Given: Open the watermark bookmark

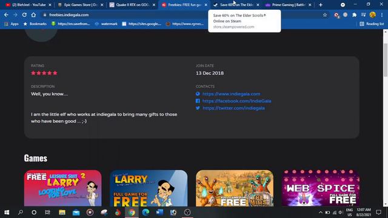Looking at the screenshot, I should tap(106, 24).
